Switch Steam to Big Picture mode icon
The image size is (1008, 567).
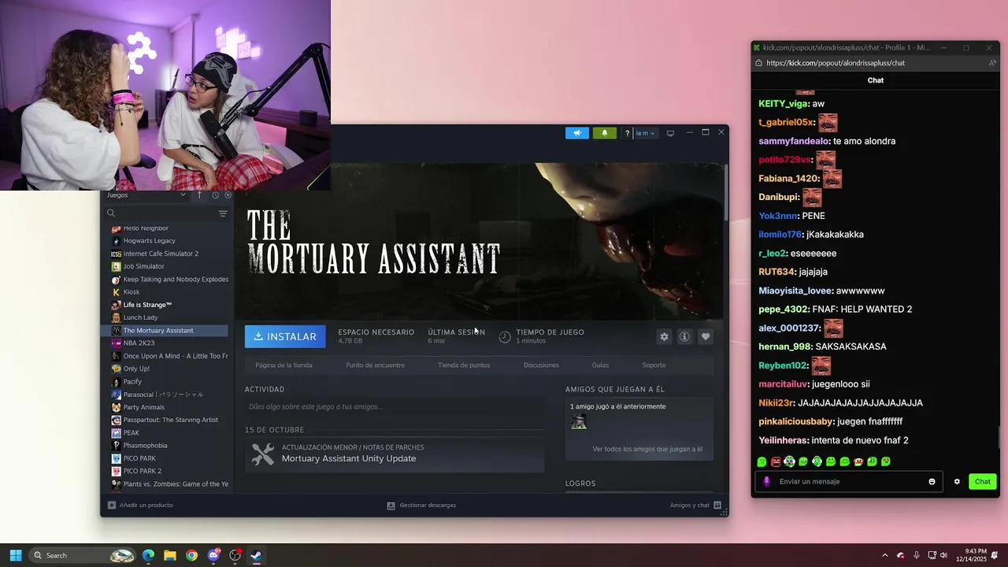point(670,133)
